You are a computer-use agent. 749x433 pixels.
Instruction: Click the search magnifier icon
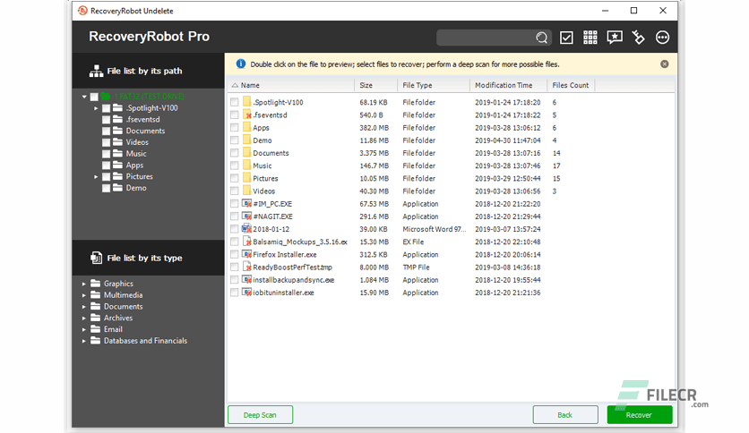[x=541, y=38]
